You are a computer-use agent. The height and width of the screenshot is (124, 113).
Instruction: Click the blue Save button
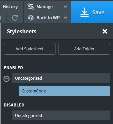92,12
